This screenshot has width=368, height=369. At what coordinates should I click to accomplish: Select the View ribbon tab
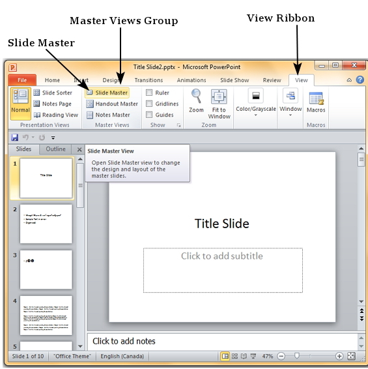(301, 80)
